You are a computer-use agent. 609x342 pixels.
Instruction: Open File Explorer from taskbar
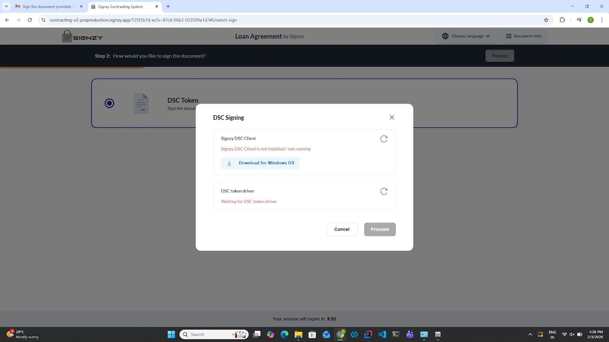pos(298,334)
